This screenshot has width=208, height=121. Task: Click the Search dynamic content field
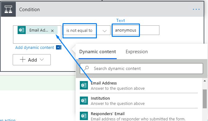click(x=141, y=68)
